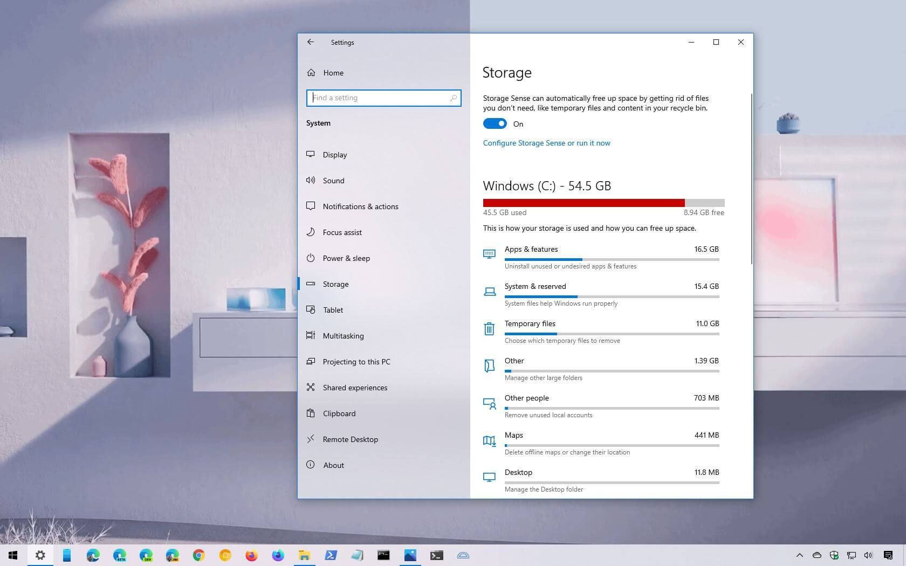Open Display settings page
The width and height of the screenshot is (906, 566).
[x=335, y=155]
